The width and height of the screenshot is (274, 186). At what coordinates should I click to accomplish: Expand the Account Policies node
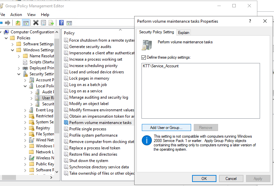coord(25,80)
